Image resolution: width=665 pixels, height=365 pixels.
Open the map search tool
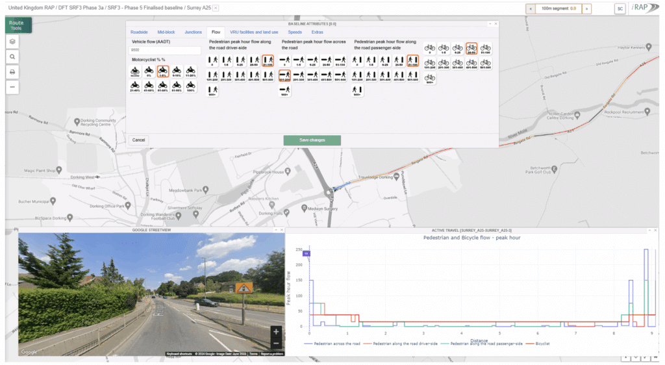(x=12, y=57)
